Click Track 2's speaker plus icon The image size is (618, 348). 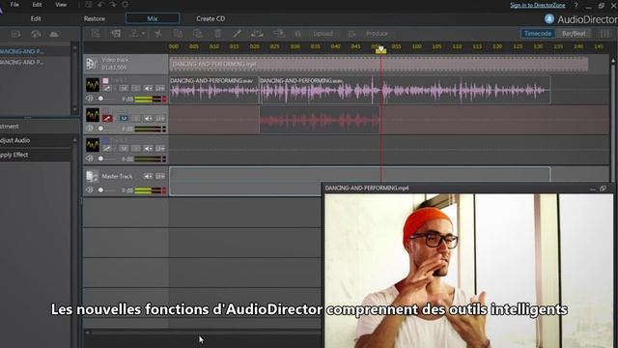click(x=148, y=118)
